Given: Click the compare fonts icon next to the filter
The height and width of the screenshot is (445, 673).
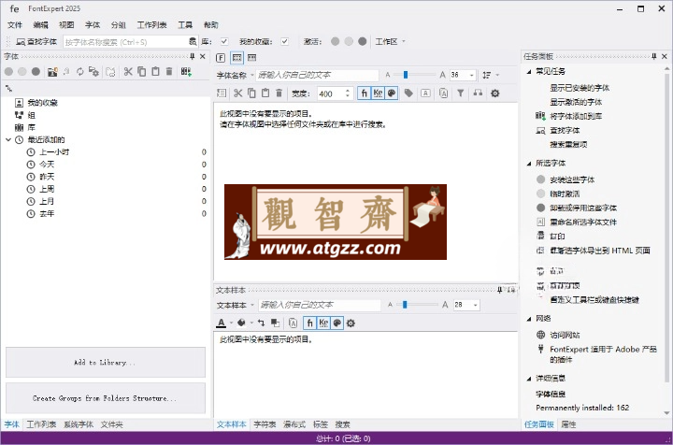Looking at the screenshot, I should 478,93.
